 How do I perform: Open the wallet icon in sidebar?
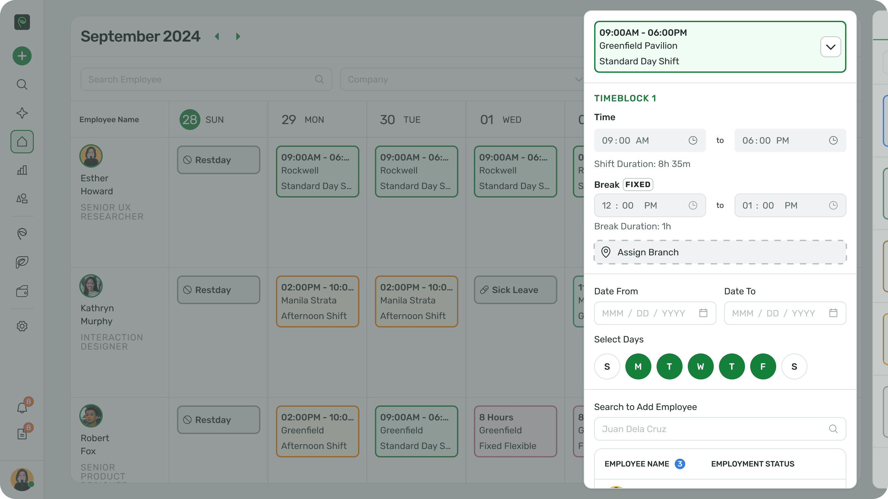[22, 291]
